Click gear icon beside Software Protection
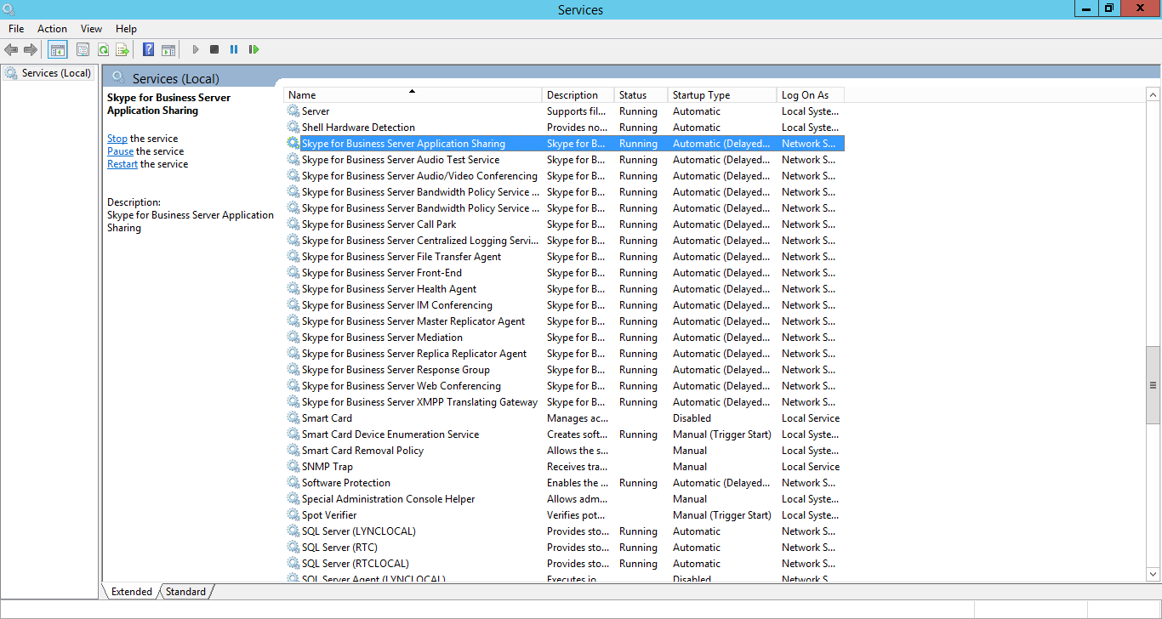The width and height of the screenshot is (1162, 619). [x=293, y=483]
